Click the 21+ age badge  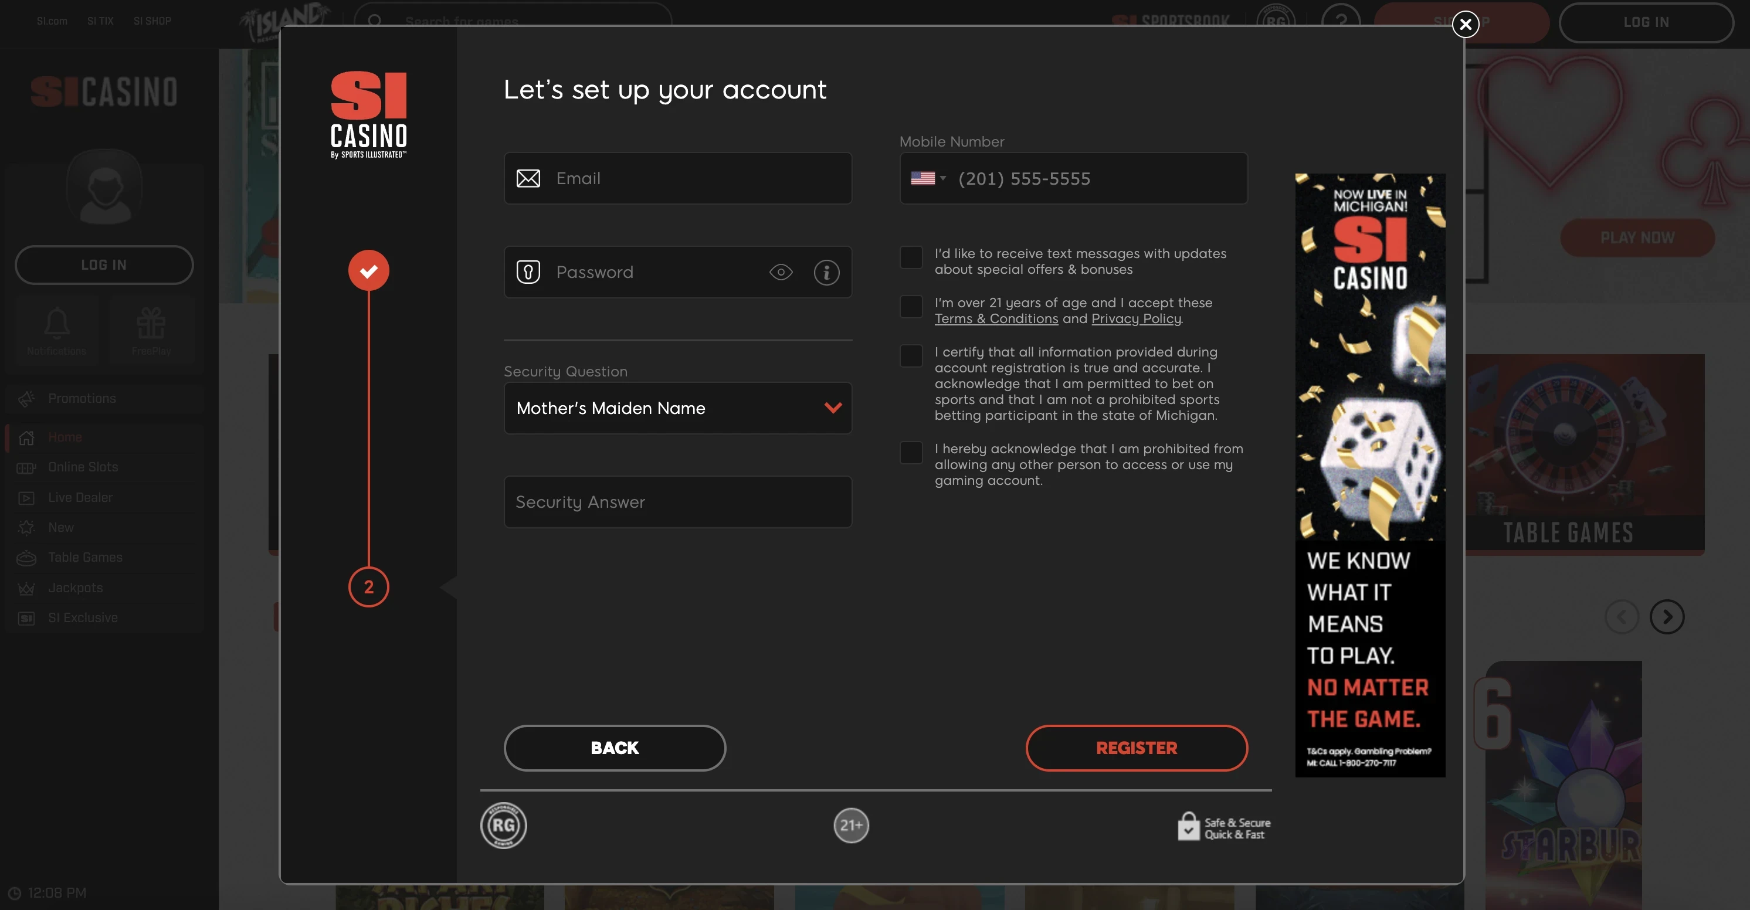[851, 825]
